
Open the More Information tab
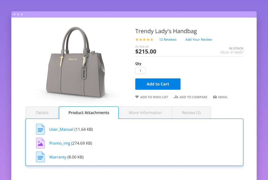coord(145,112)
